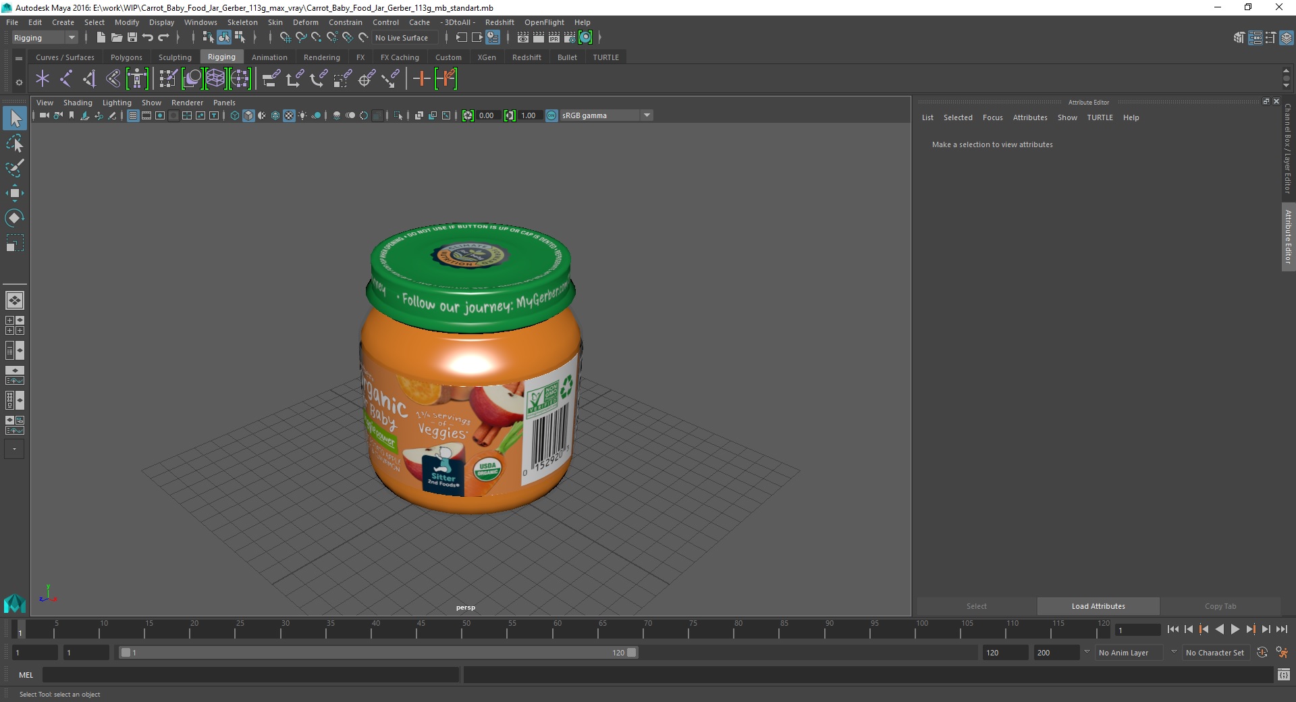Open the File menu
This screenshot has height=702, width=1296.
coord(12,22)
